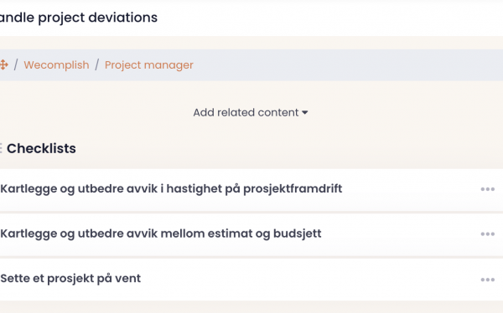
Task: Click the drag handle beside Checklists heading
Action: pyautogui.click(x=1, y=148)
